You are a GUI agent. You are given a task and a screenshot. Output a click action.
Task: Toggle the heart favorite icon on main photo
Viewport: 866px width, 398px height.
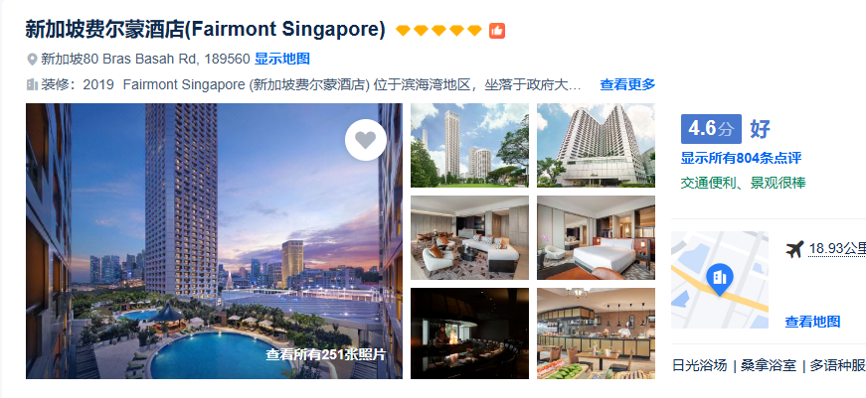pyautogui.click(x=365, y=140)
